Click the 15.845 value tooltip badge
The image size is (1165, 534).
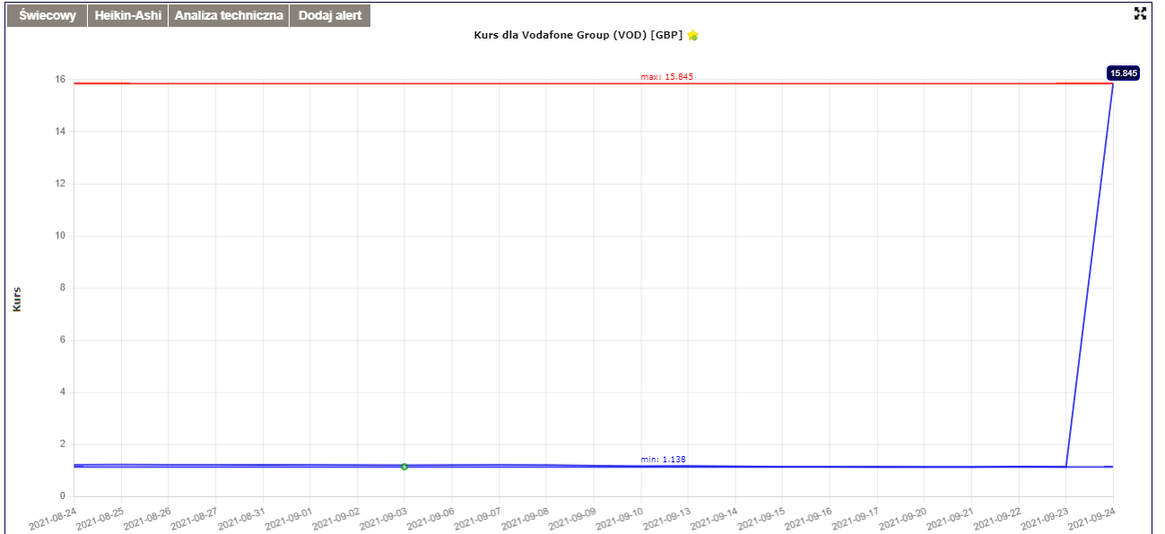pos(1123,73)
